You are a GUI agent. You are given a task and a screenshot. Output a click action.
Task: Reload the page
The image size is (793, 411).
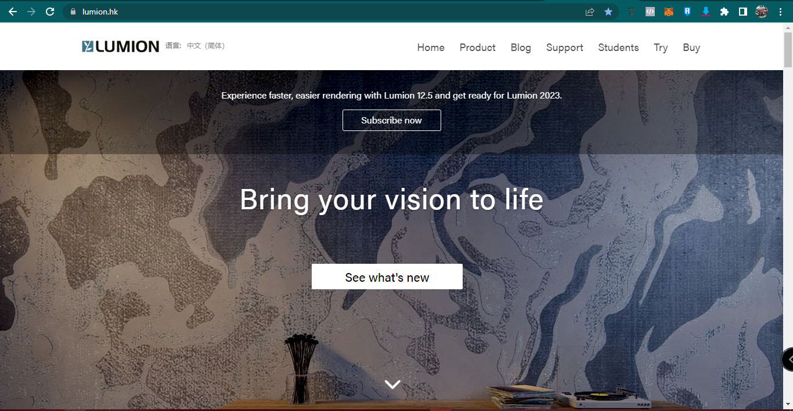[50, 12]
